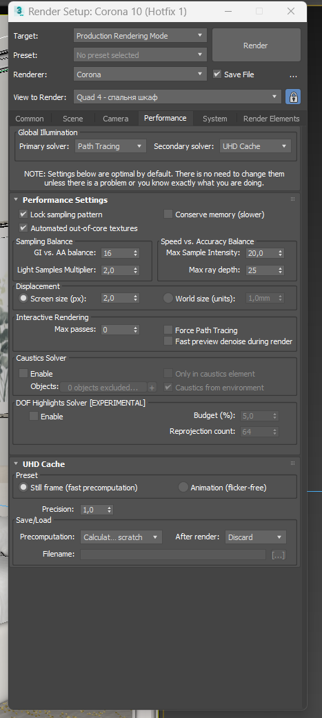Click the Render button

(256, 46)
